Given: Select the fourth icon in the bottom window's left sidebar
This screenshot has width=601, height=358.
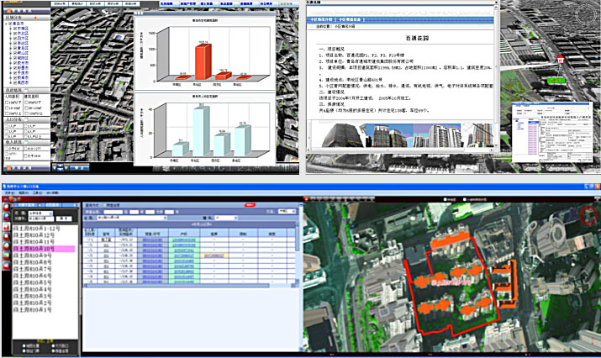Looking at the screenshot, I should [7, 236].
